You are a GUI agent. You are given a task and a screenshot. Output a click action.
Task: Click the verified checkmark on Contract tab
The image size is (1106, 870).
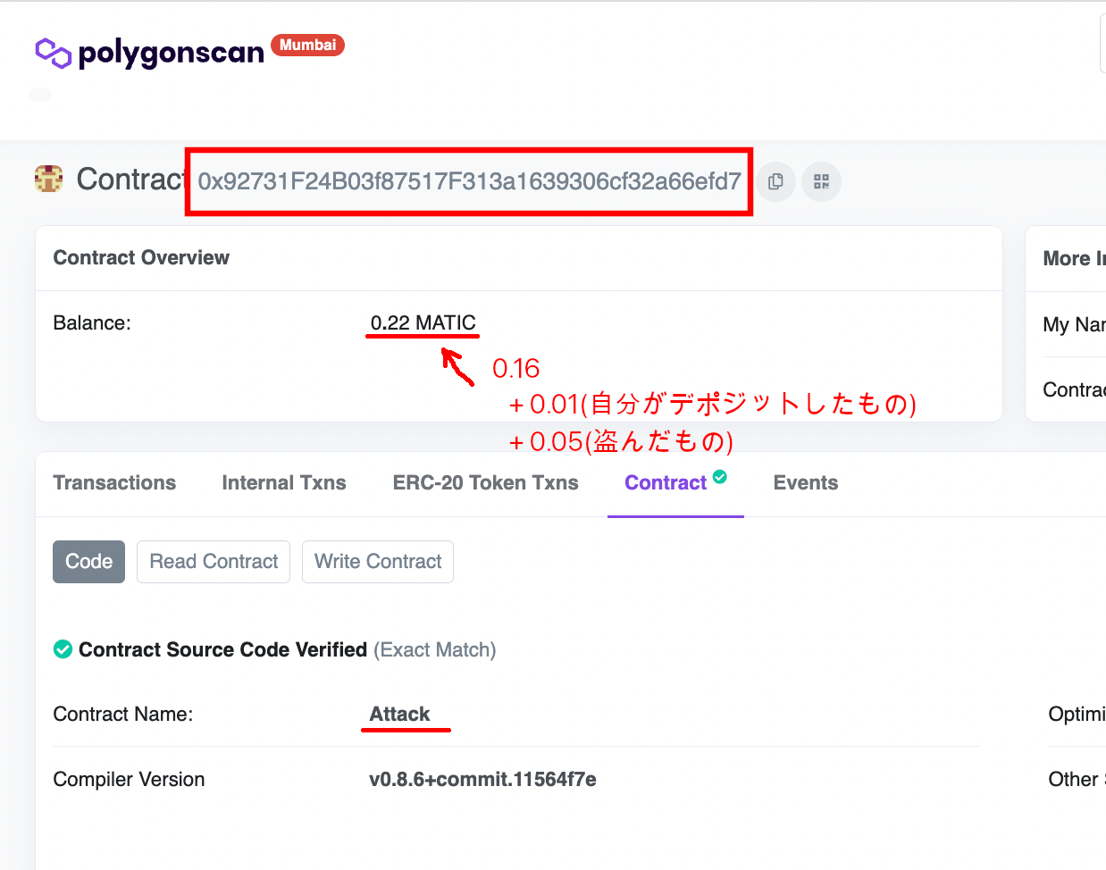pyautogui.click(x=720, y=477)
